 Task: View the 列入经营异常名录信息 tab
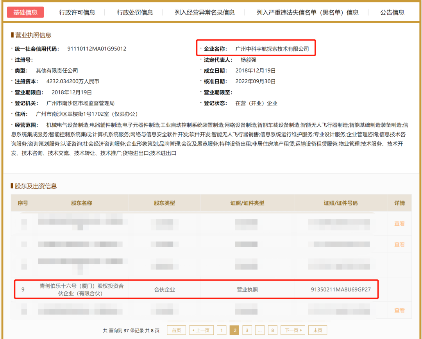tap(204, 12)
